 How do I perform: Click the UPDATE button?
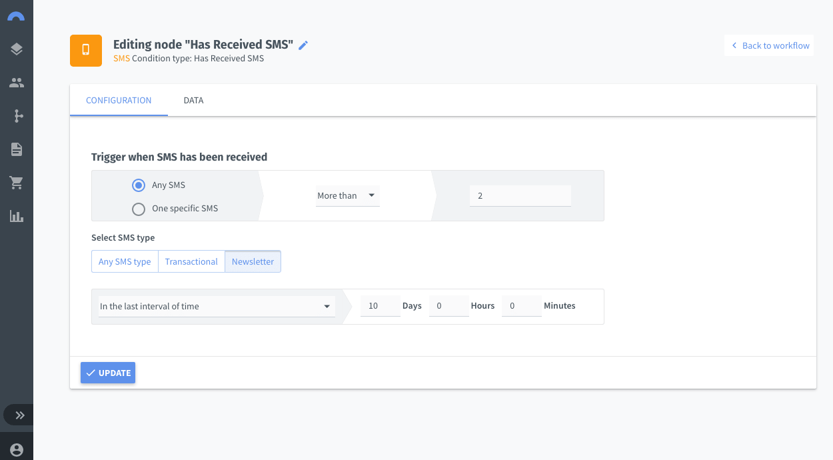pyautogui.click(x=108, y=373)
